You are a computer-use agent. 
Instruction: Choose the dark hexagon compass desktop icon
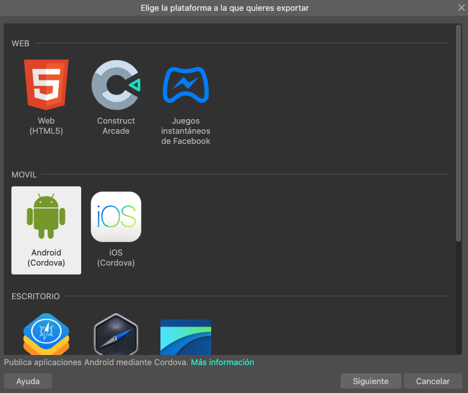click(116, 333)
